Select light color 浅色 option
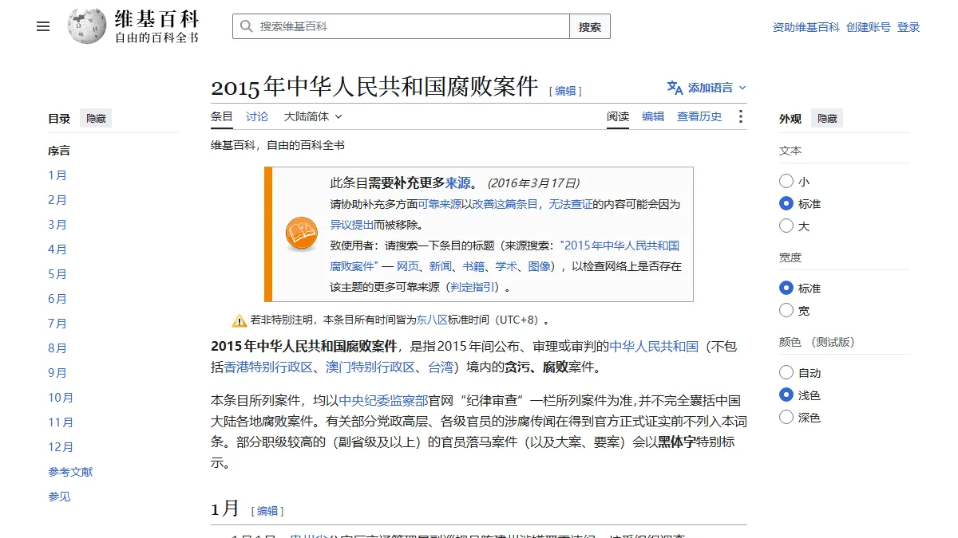 click(x=786, y=395)
